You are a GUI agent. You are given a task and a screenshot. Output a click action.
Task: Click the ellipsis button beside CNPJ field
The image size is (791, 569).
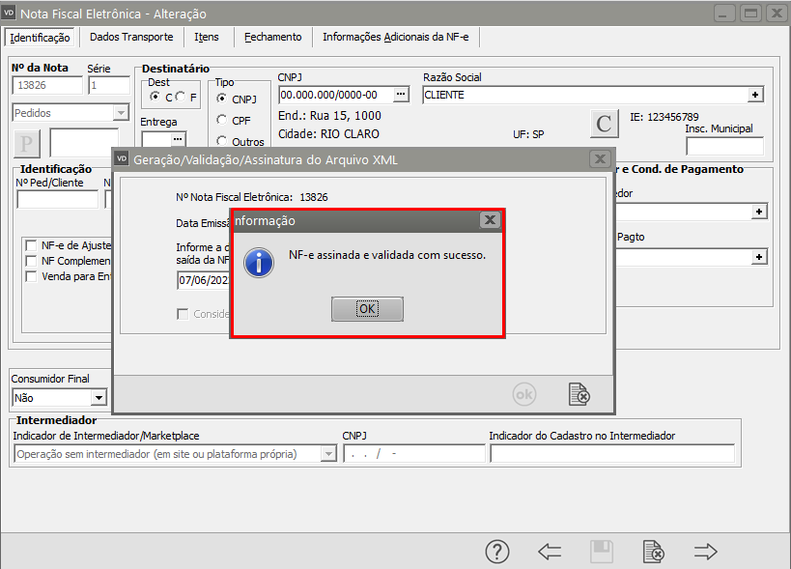point(402,95)
